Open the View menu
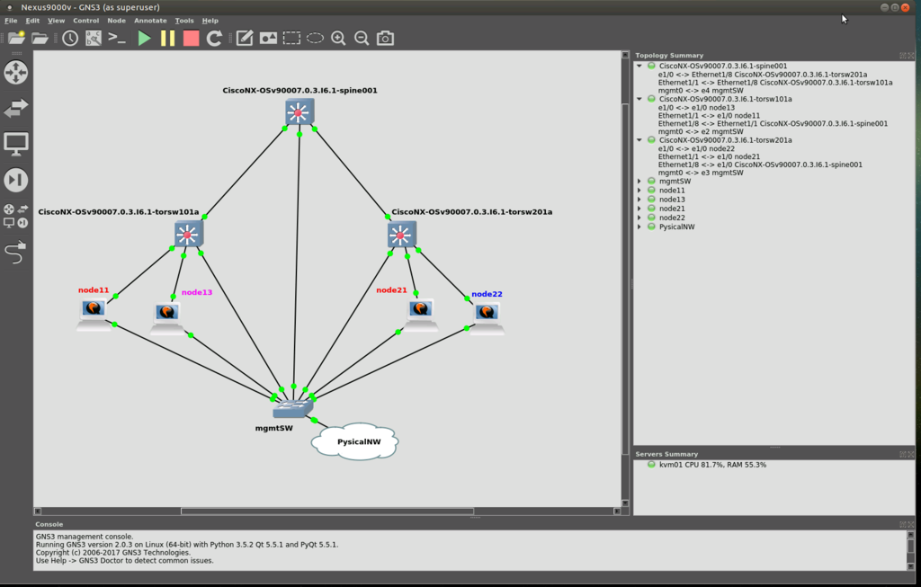This screenshot has width=921, height=587. 57,21
